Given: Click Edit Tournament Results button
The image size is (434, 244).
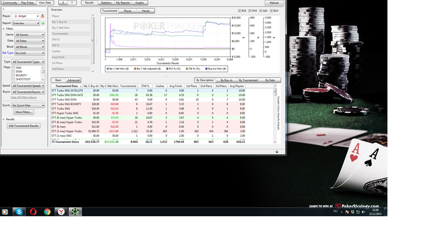Looking at the screenshot, I should click(24, 126).
